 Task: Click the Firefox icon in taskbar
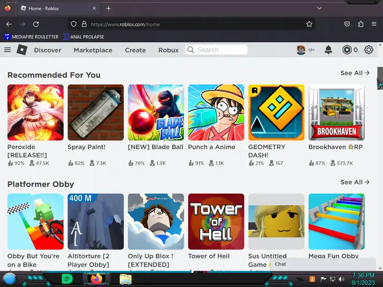tap(96, 279)
